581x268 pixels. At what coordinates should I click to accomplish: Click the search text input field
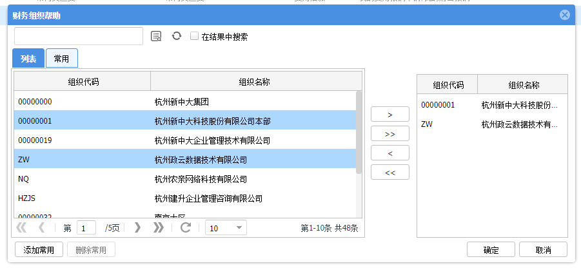pyautogui.click(x=79, y=36)
